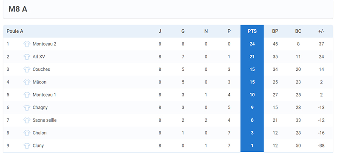Click the M8 A section title
The width and height of the screenshot is (337, 153).
point(18,9)
